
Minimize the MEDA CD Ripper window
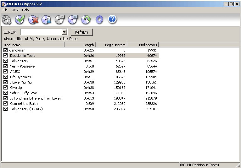pos(226,4)
